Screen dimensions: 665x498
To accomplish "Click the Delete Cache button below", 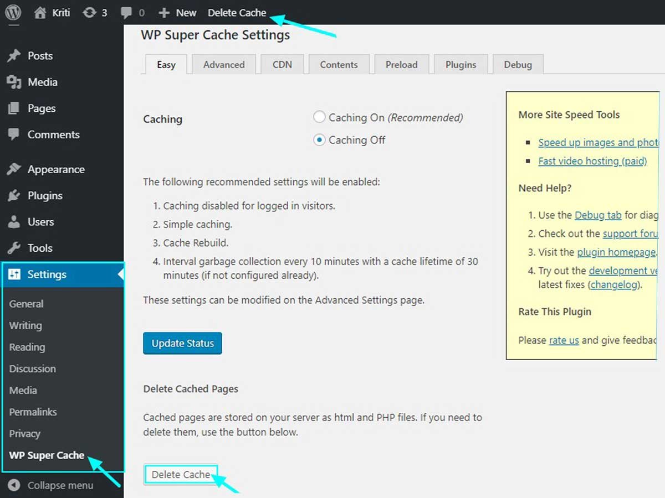I will tap(181, 475).
